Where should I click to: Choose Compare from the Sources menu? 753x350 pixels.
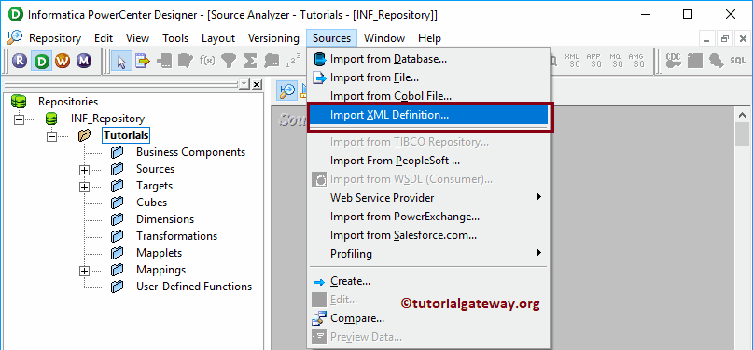(428, 318)
